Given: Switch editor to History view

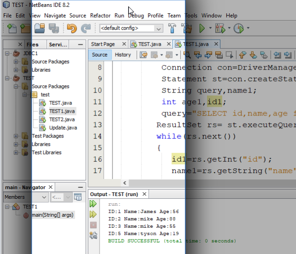Looking at the screenshot, I should coord(123,55).
